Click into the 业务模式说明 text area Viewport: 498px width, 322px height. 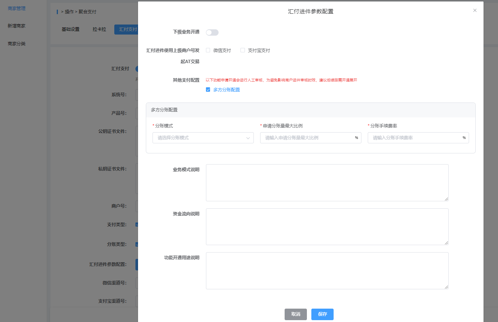click(x=327, y=183)
